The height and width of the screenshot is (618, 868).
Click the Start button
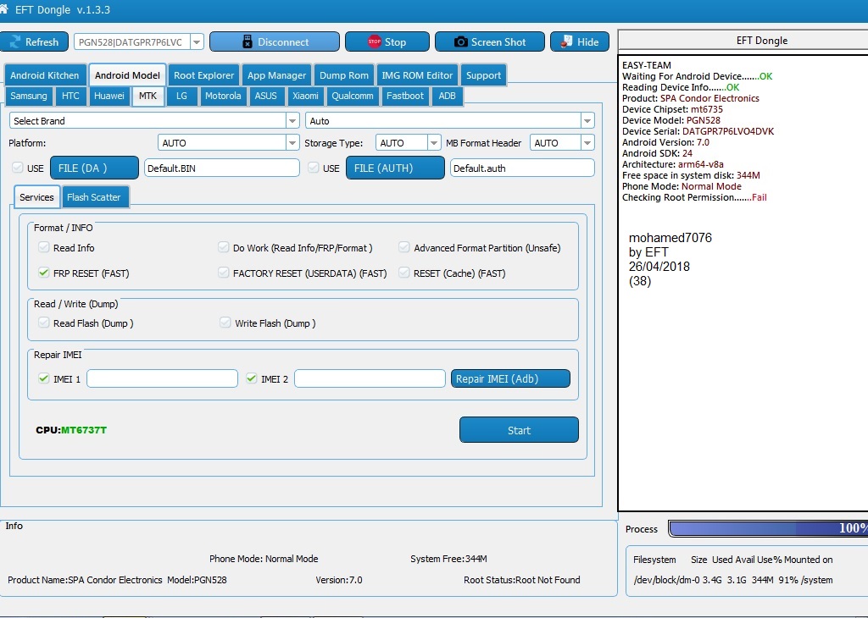[519, 430]
